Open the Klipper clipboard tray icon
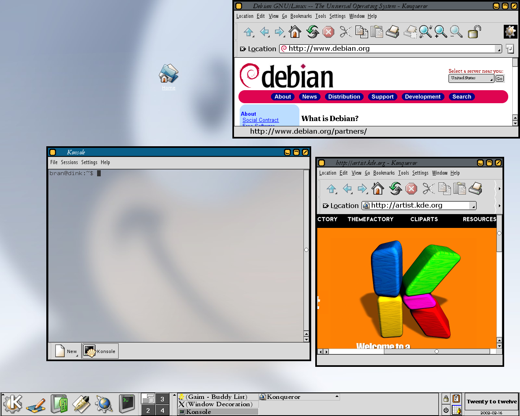Viewport: 520px width, 416px height. (x=457, y=399)
